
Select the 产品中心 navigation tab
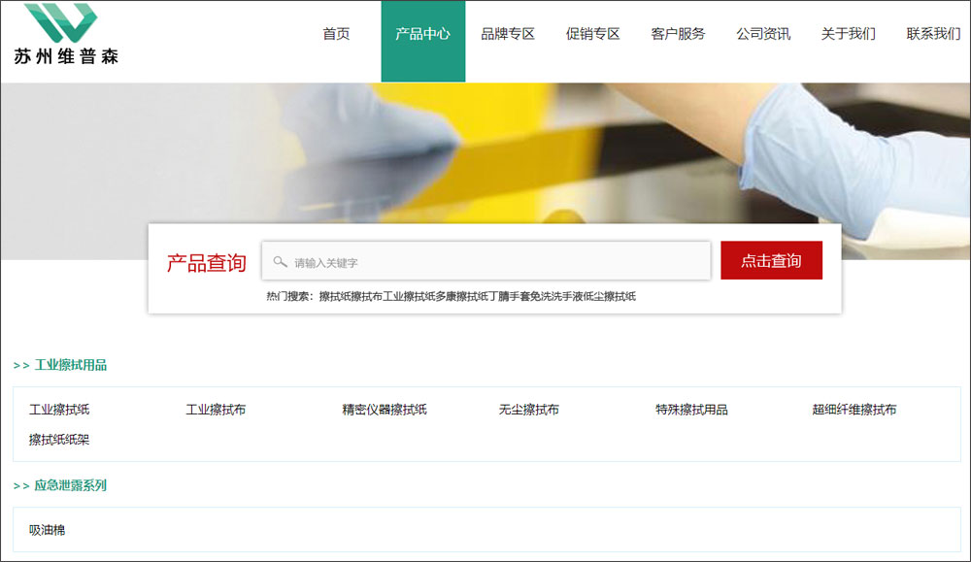pos(423,41)
